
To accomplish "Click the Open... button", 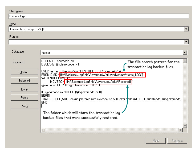I will click(24, 72).
